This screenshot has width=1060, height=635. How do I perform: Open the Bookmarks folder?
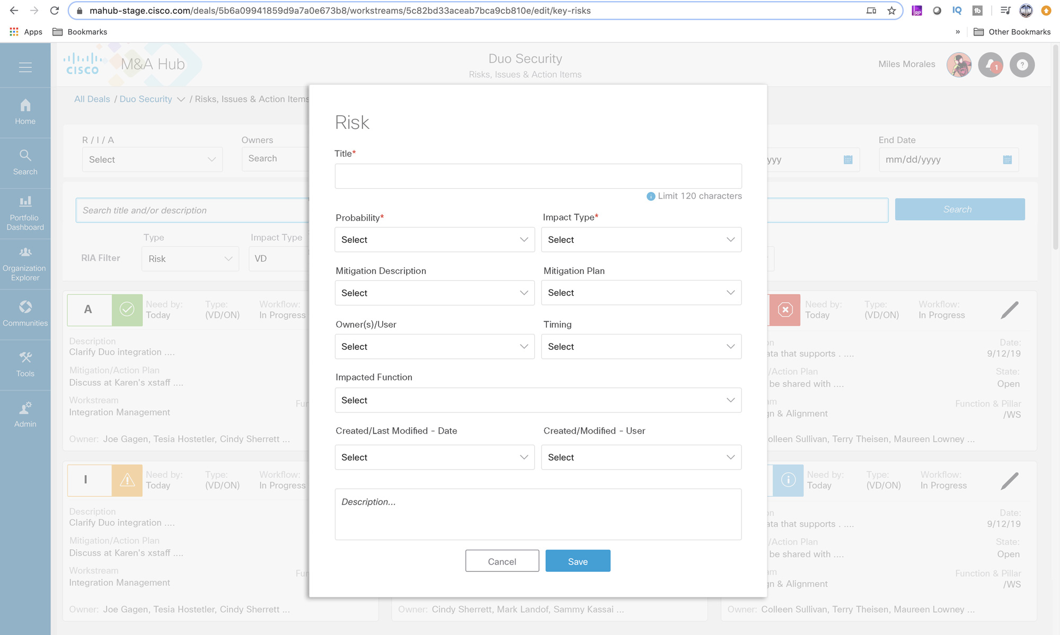80,32
